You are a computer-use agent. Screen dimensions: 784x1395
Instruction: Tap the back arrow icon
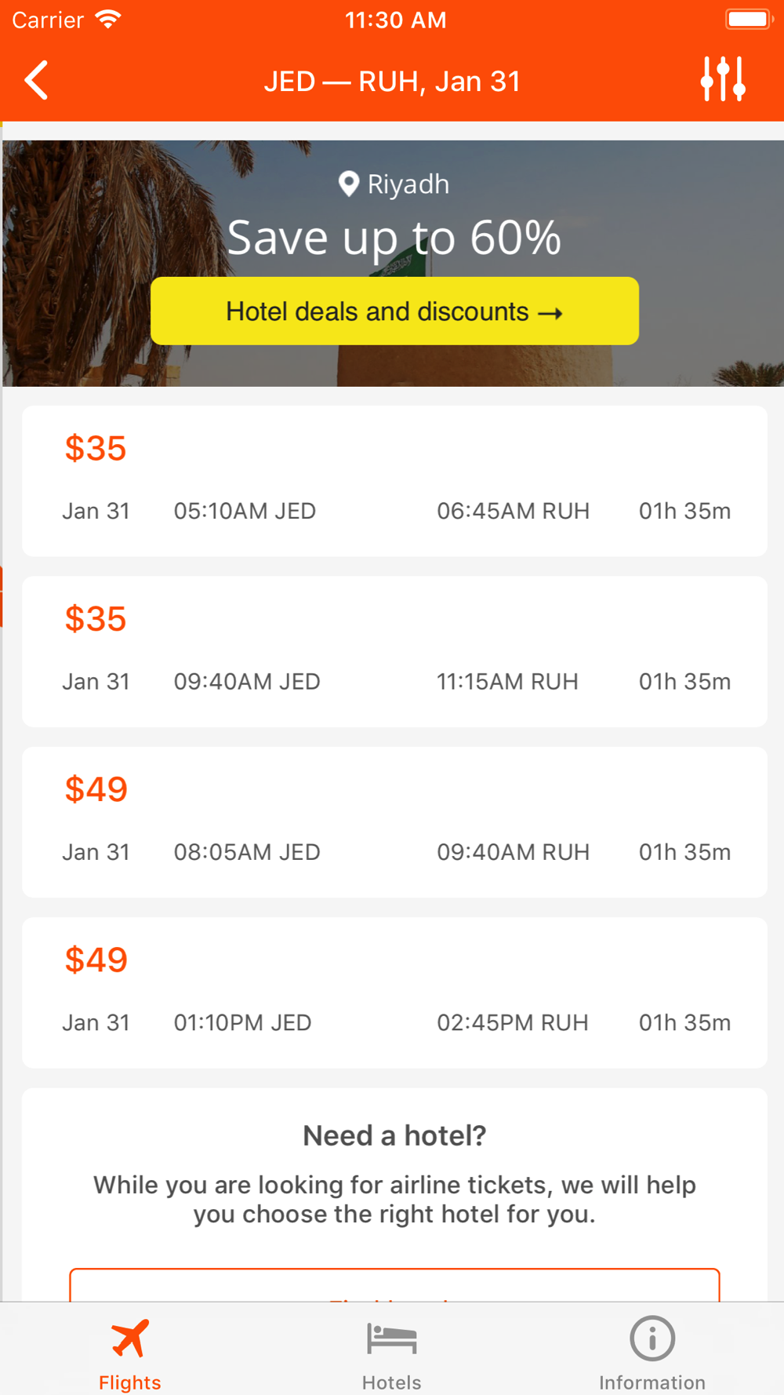pyautogui.click(x=36, y=80)
